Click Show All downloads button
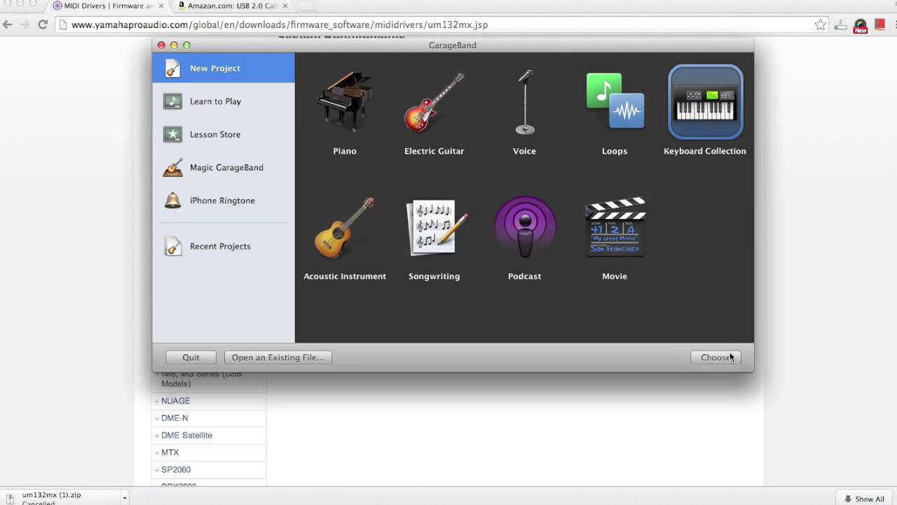This screenshot has width=897, height=505. click(864, 499)
